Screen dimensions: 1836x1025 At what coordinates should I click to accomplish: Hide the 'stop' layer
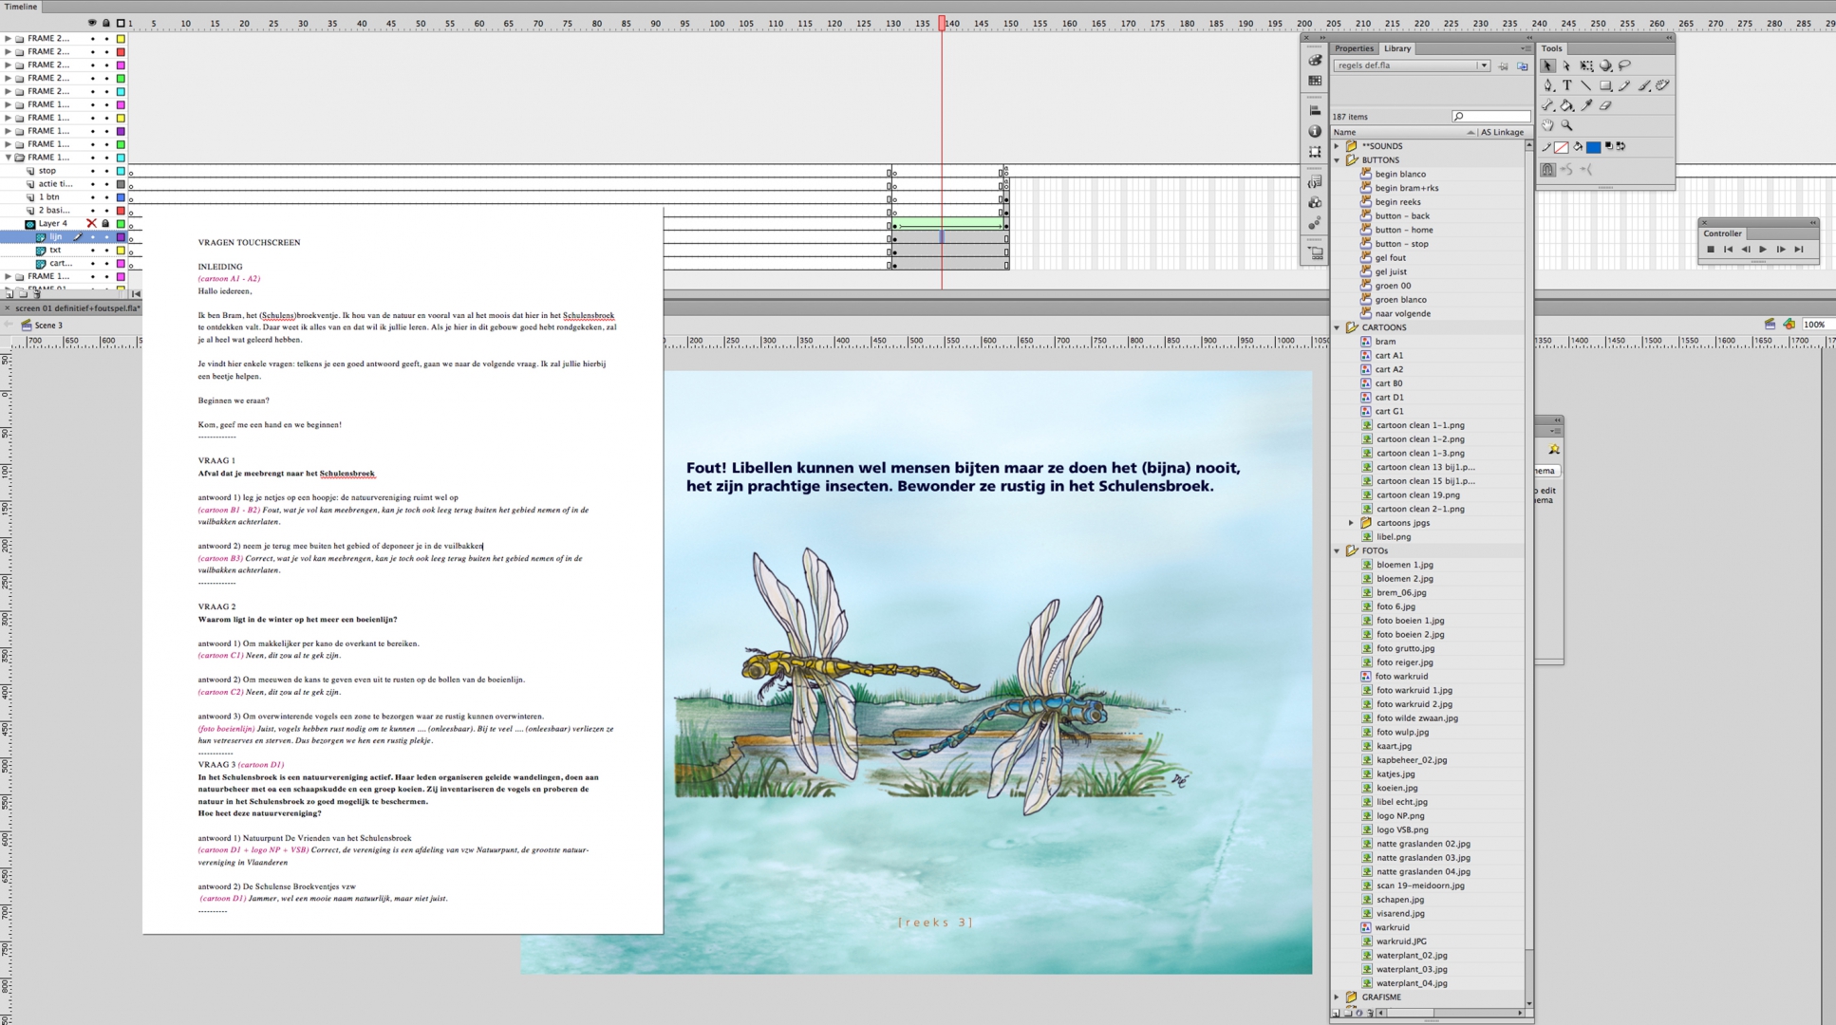click(92, 171)
